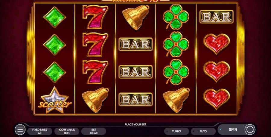Click the top green diamond gem
The height and width of the screenshot is (137, 271).
click(55, 17)
